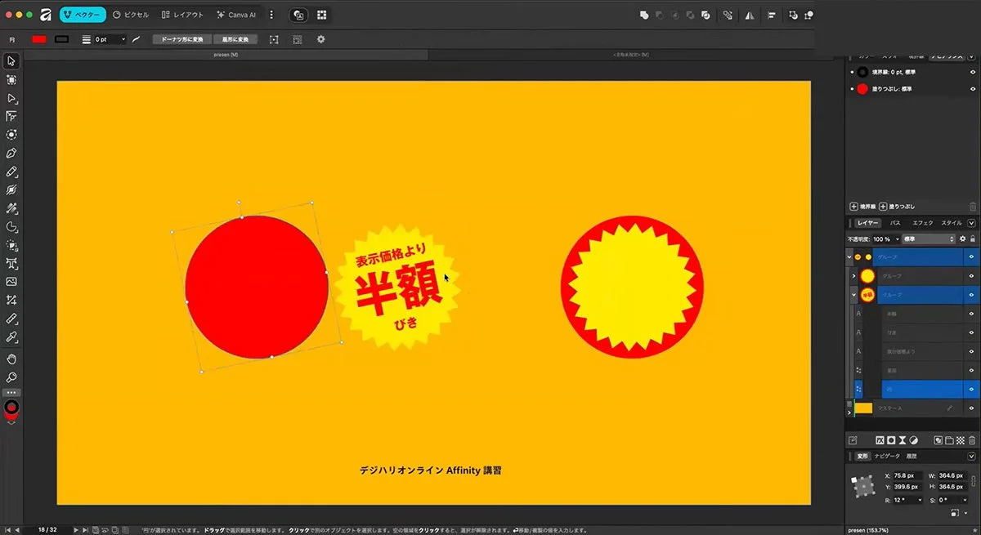
Task: Select the Node tool
Action: pos(11,97)
